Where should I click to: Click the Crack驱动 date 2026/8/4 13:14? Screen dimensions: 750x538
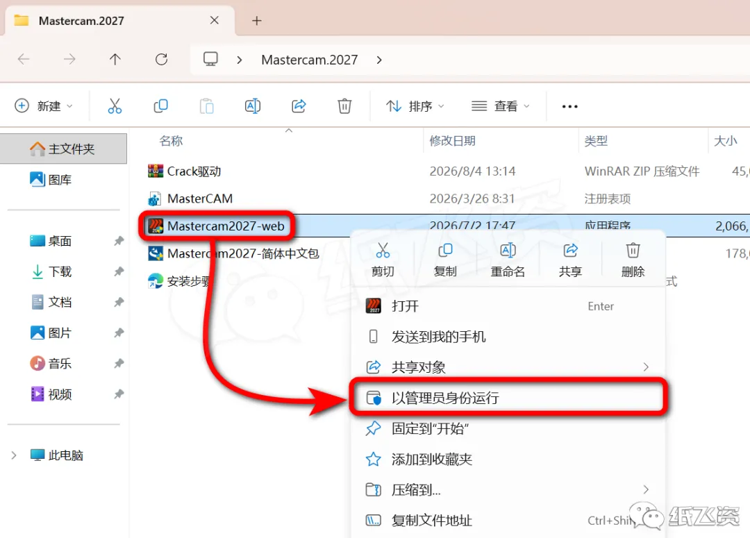point(473,171)
